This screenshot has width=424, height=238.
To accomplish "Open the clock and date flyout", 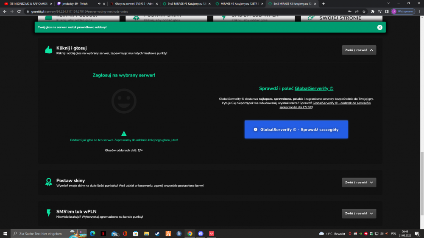I will pos(405,234).
